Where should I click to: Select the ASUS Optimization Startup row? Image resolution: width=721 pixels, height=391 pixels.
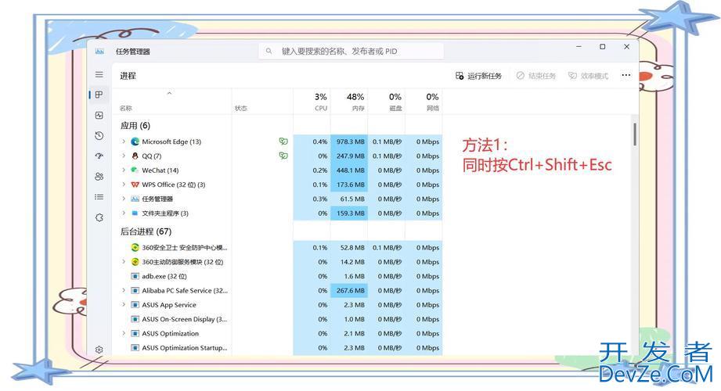[277, 348]
